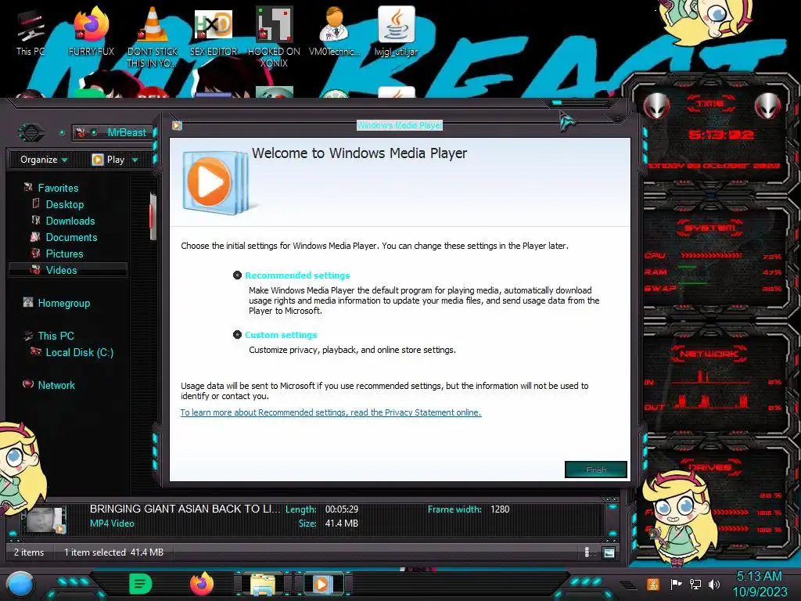Image resolution: width=801 pixels, height=601 pixels.
Task: Open the HxD editor desktop shortcut
Action: click(214, 31)
